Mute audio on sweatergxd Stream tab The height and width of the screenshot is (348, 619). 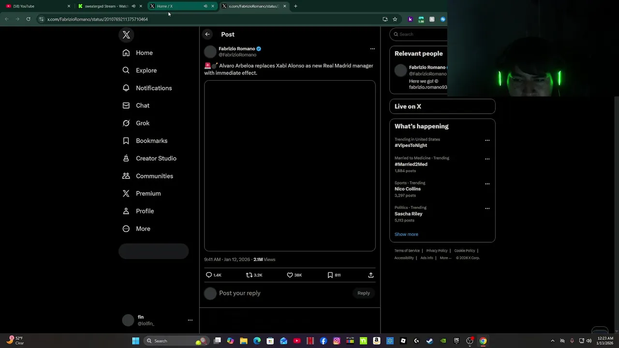tap(133, 6)
